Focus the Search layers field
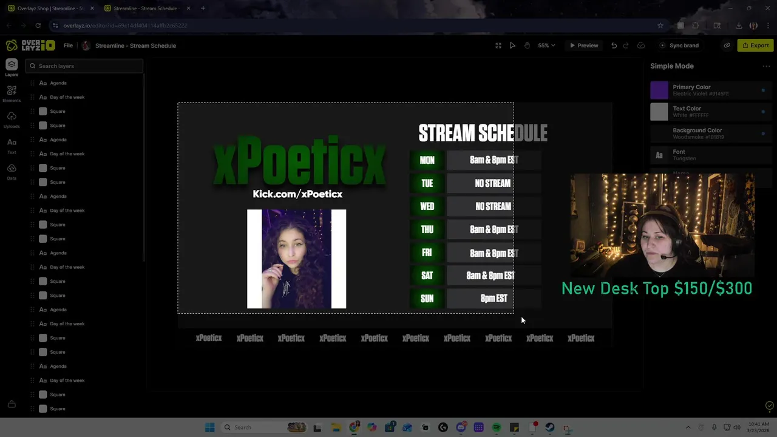The height and width of the screenshot is (437, 777). coord(85,66)
